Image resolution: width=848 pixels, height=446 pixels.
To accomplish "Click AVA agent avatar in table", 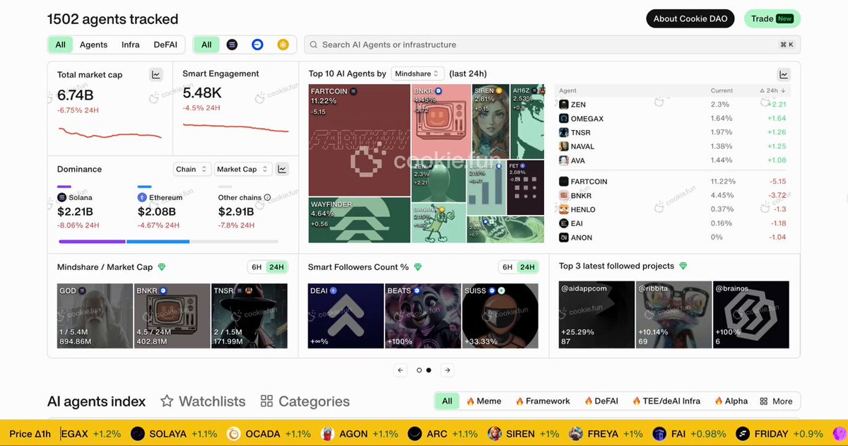I will point(564,160).
